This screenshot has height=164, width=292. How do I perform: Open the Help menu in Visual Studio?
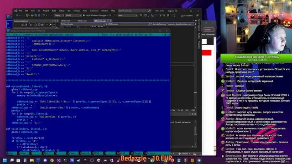(x=113, y=11)
